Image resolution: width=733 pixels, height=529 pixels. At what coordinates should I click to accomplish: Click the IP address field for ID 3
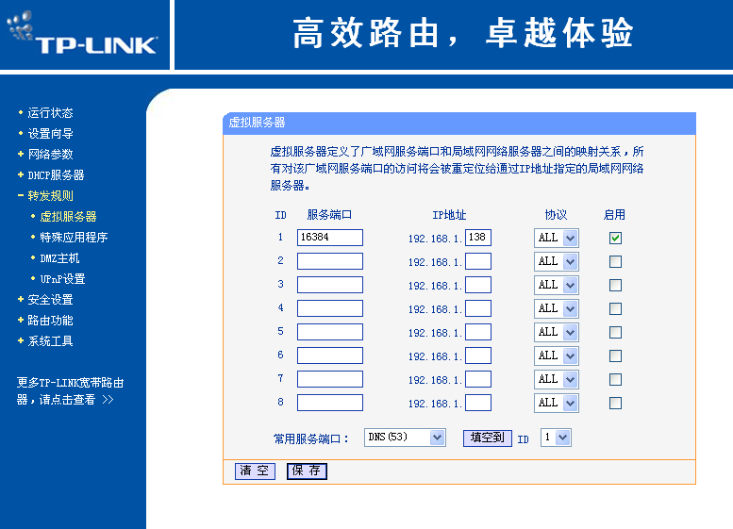coord(478,285)
